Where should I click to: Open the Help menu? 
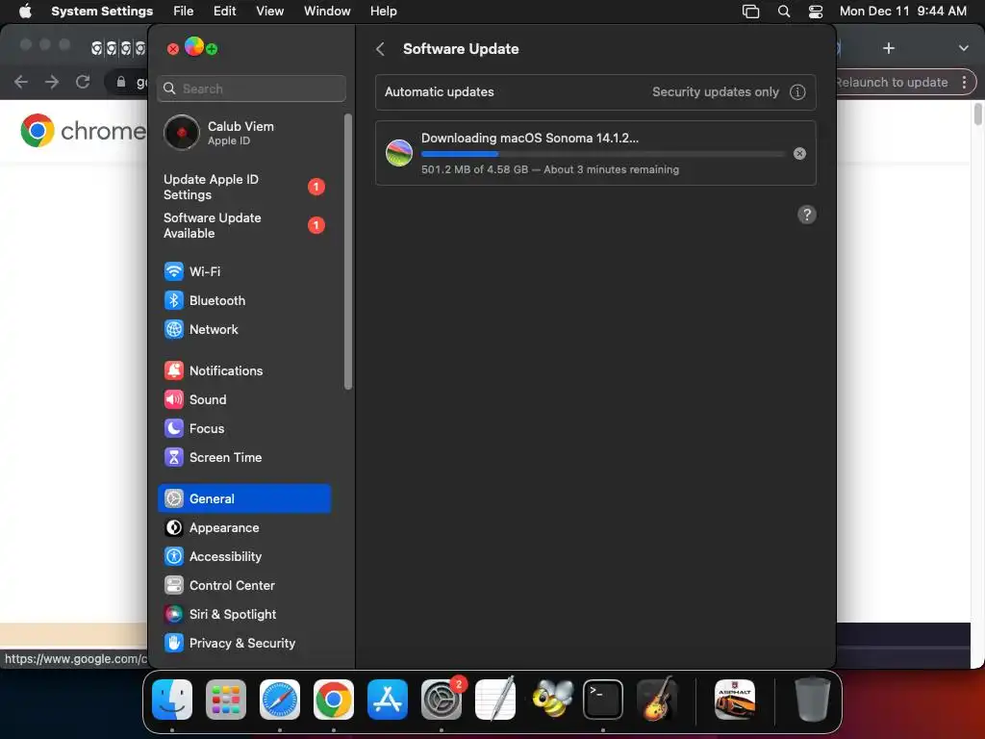point(383,12)
